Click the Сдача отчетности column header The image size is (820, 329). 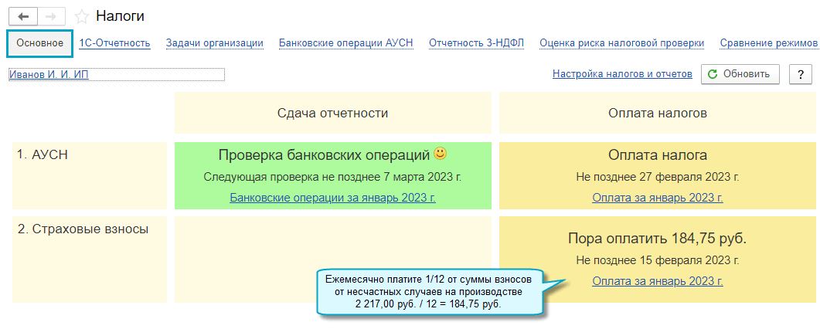(332, 113)
